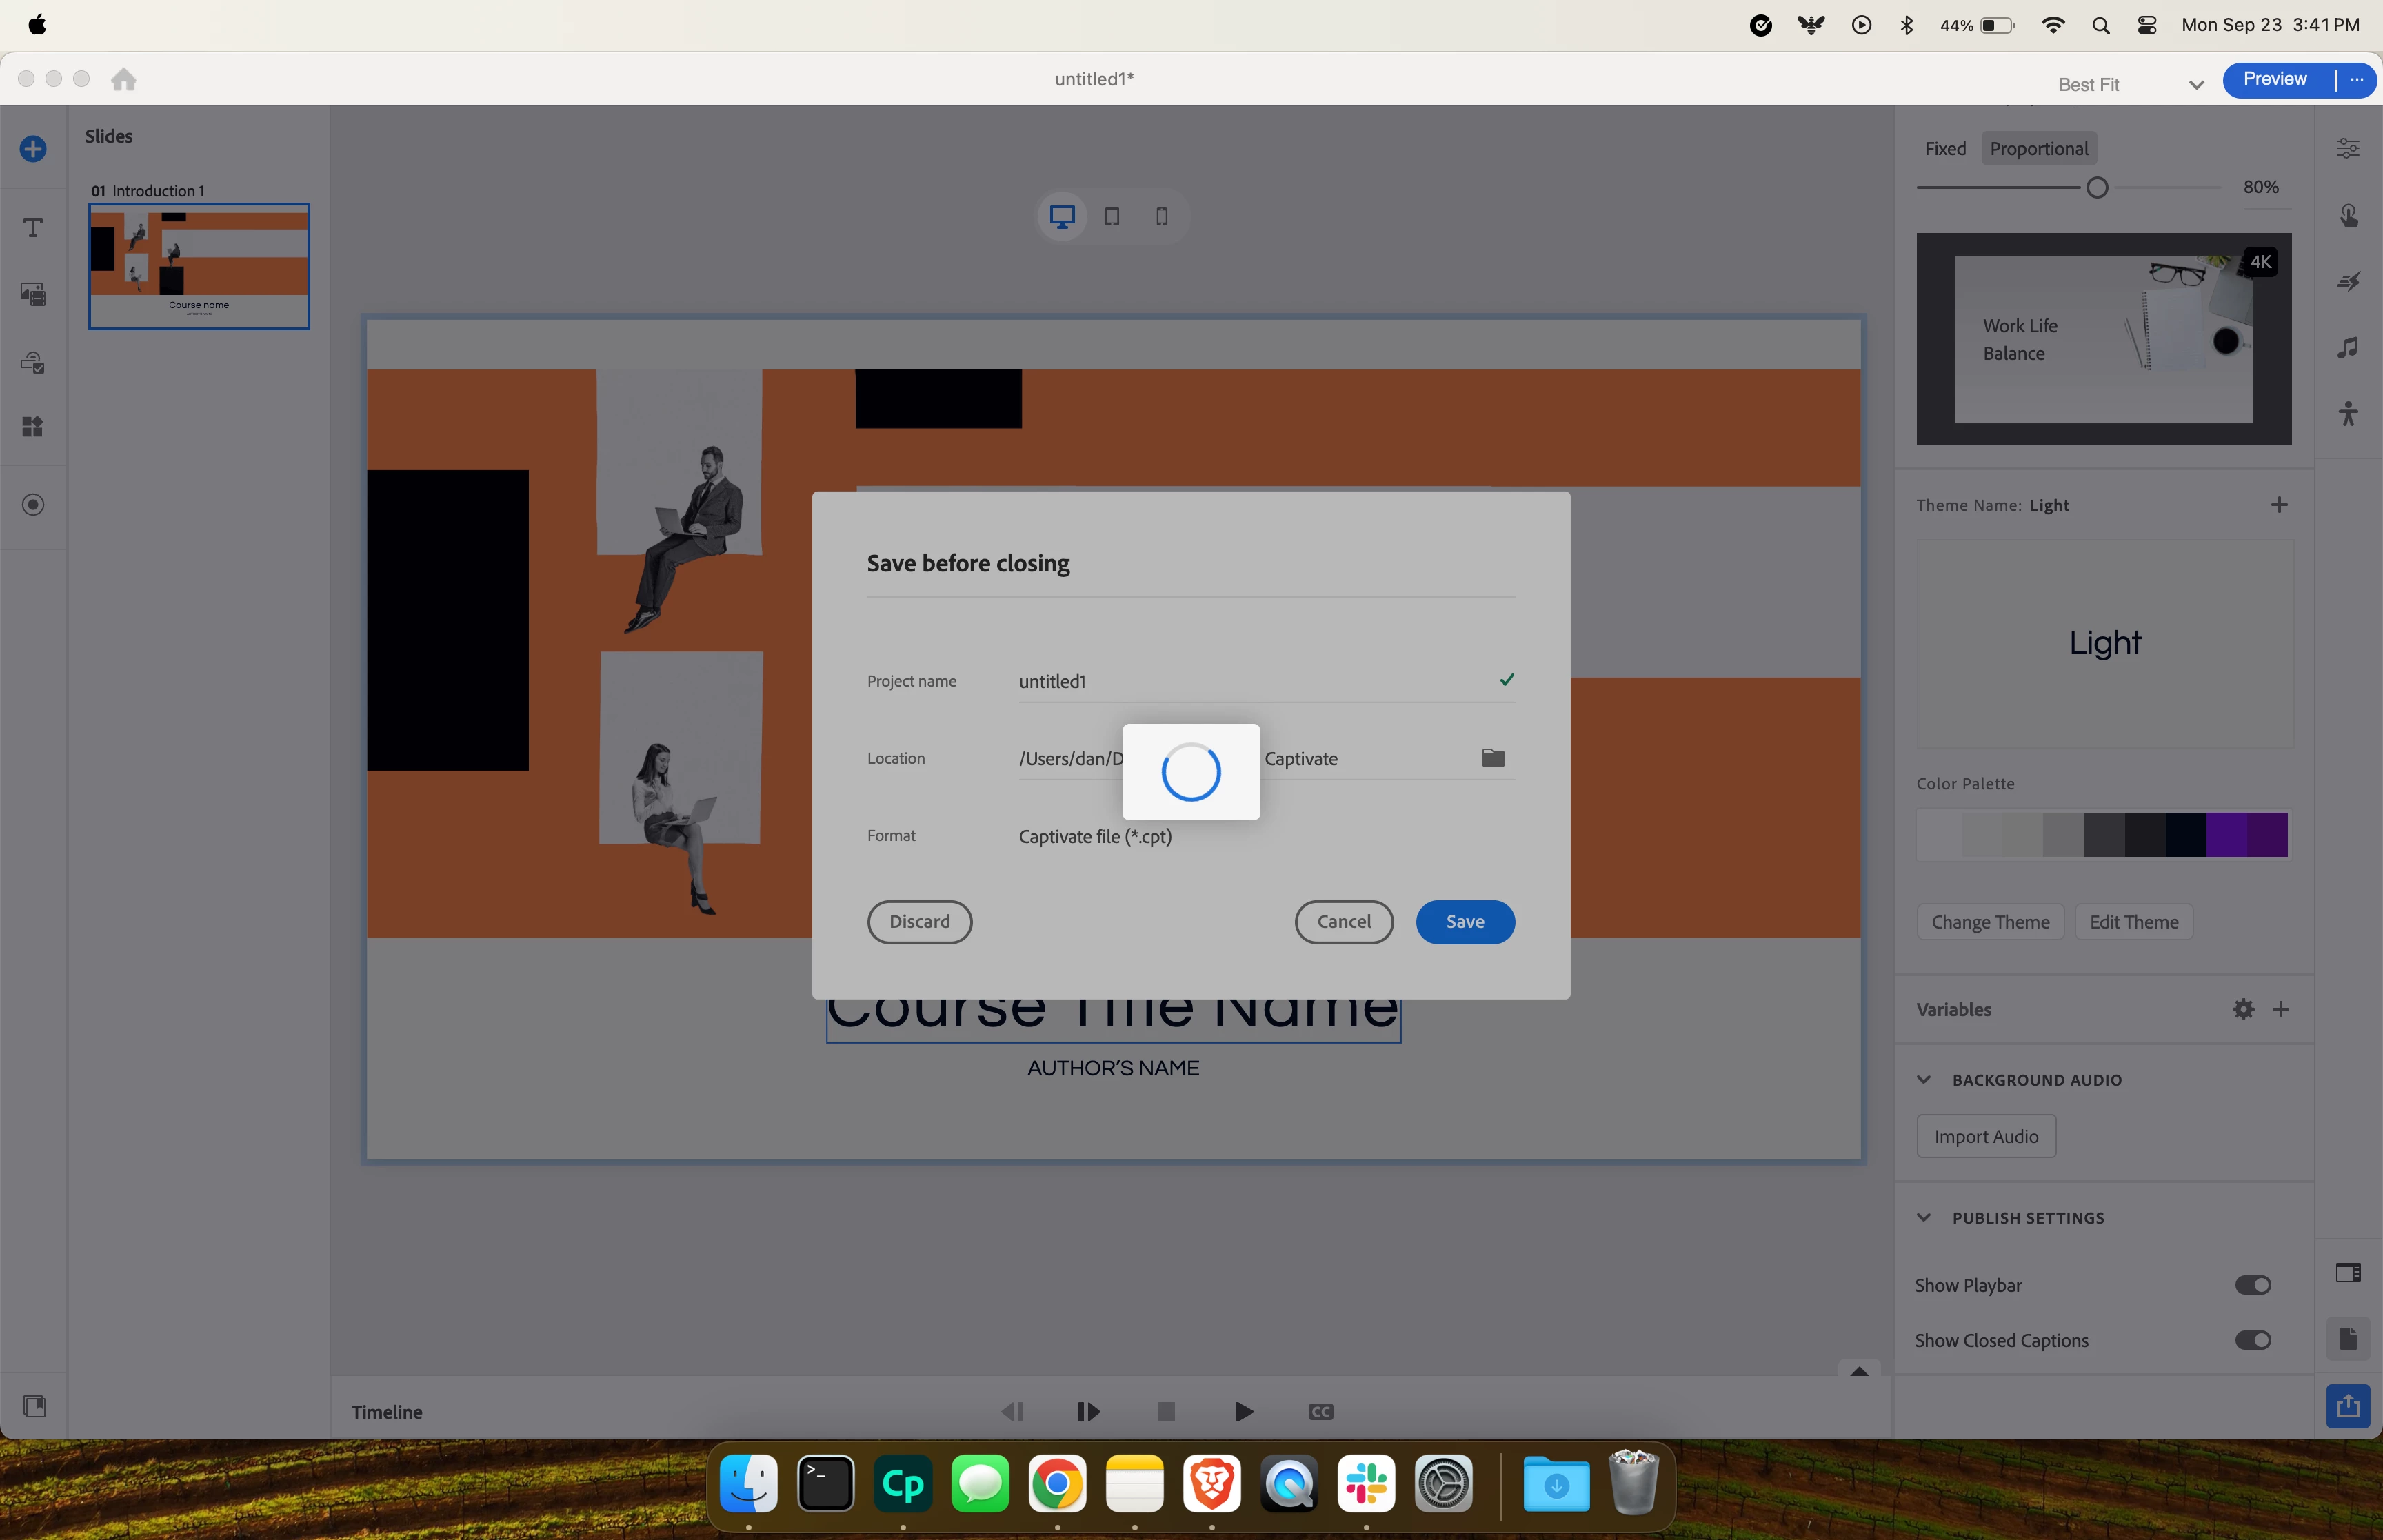Click the add slide plus icon
Viewport: 2383px width, 1540px height.
(33, 149)
